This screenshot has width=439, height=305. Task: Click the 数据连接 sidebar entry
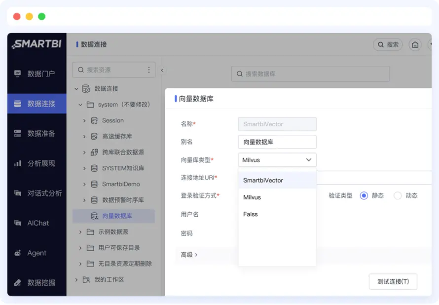click(x=37, y=103)
